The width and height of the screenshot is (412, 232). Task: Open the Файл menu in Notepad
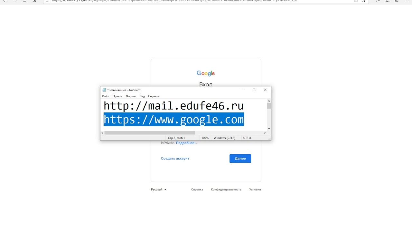[106, 96]
